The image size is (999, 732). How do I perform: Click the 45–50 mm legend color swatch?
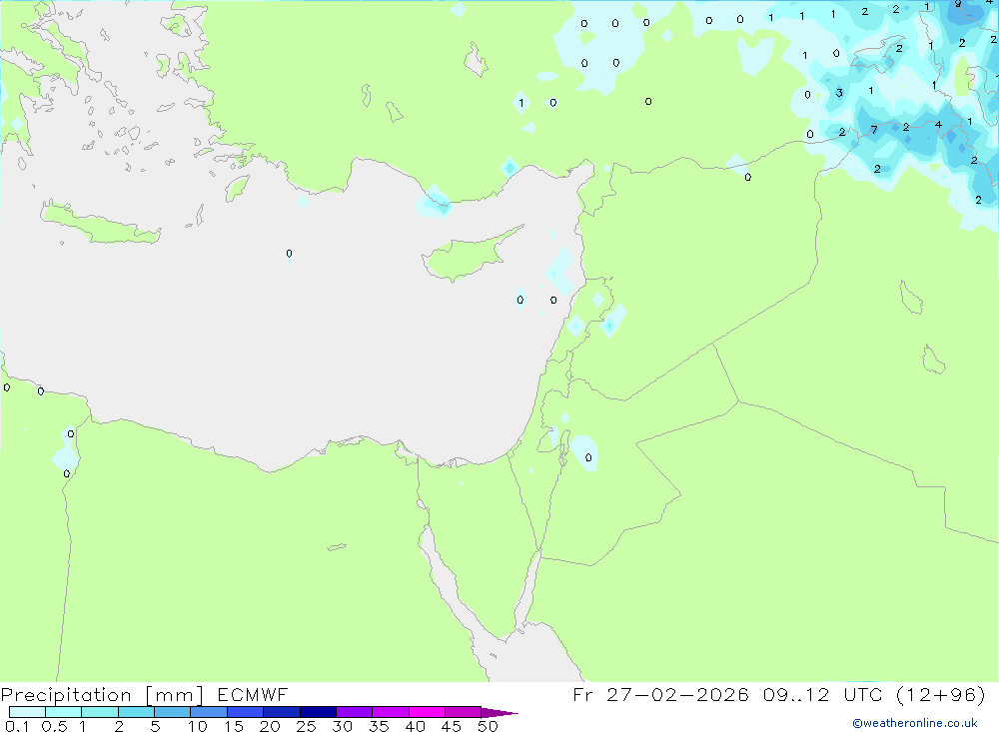pyautogui.click(x=463, y=712)
